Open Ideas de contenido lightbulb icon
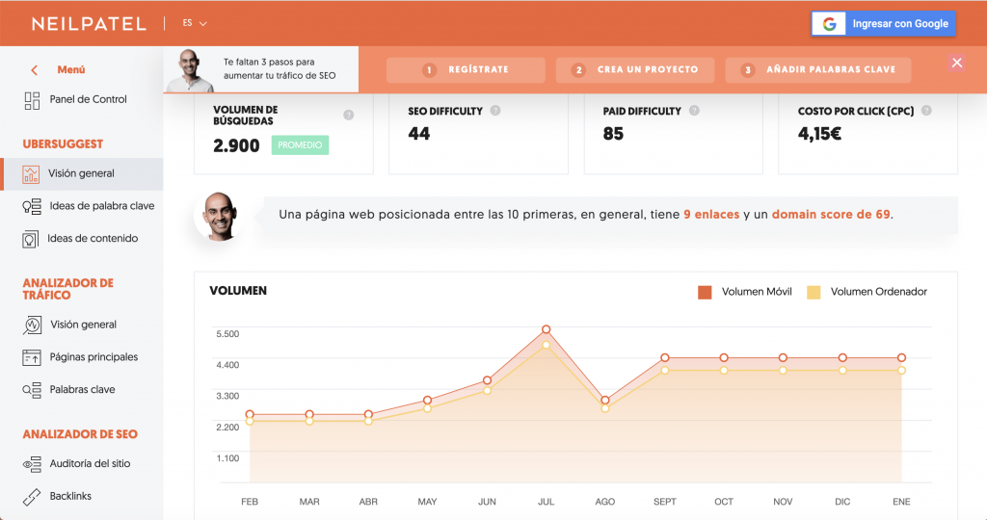Viewport: 987px width, 520px height. click(30, 239)
